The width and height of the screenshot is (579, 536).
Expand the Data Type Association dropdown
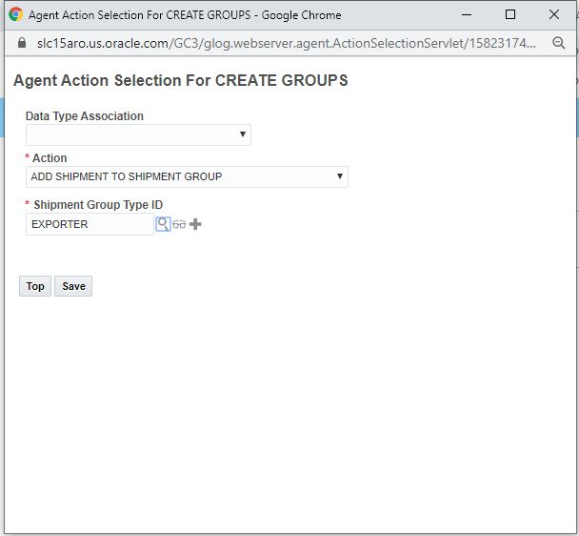138,135
